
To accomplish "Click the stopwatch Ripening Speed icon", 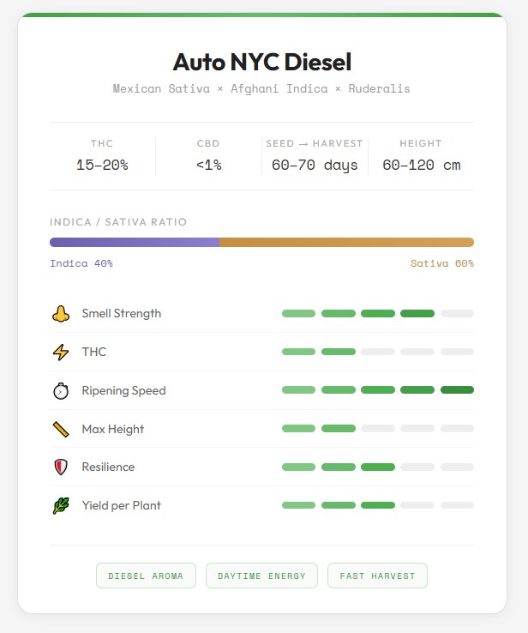I will pos(60,391).
